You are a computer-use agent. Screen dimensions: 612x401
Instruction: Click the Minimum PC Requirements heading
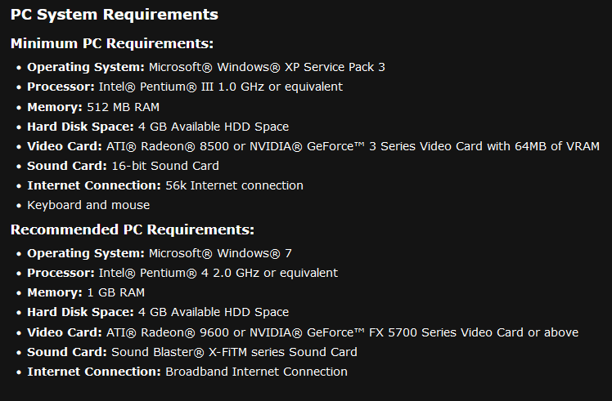112,43
